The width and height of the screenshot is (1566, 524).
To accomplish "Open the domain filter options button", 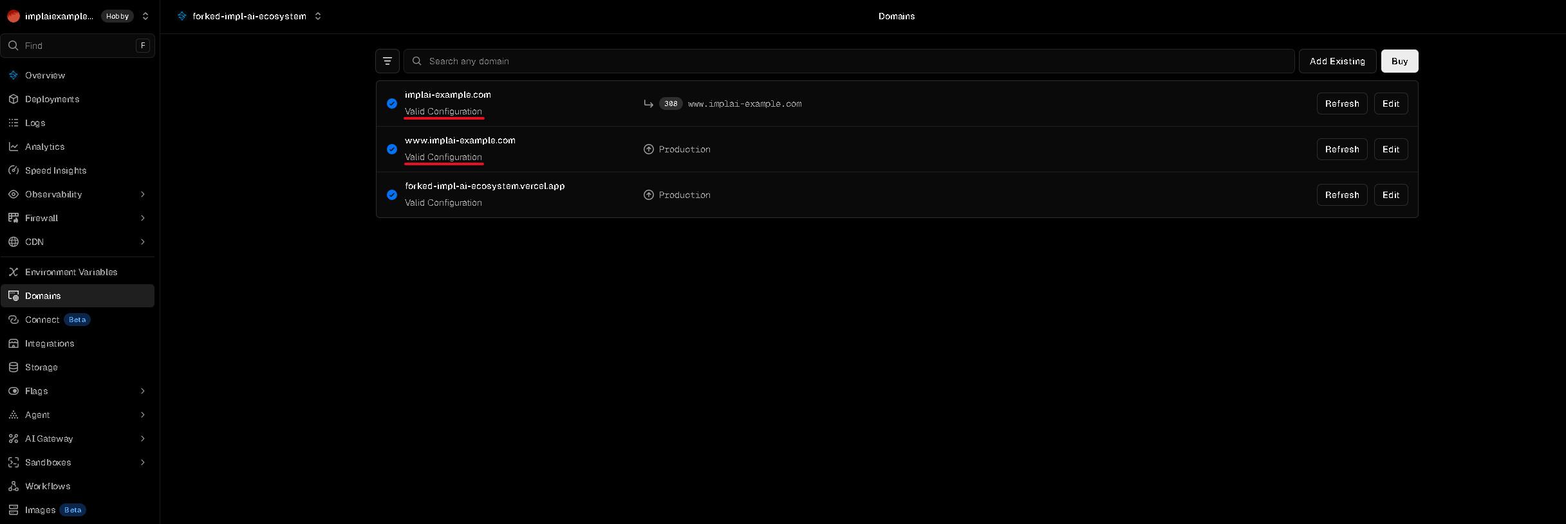I will (387, 61).
